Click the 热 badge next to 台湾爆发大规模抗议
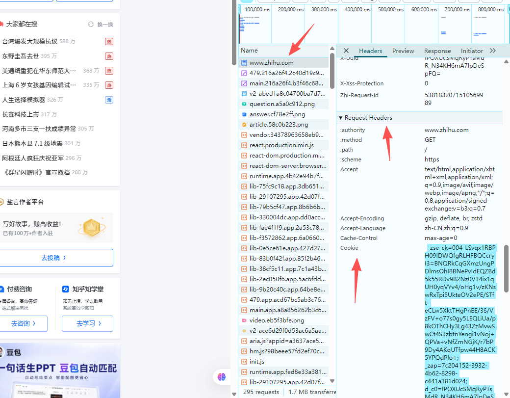Screen dimensions: 510x398 point(109,42)
